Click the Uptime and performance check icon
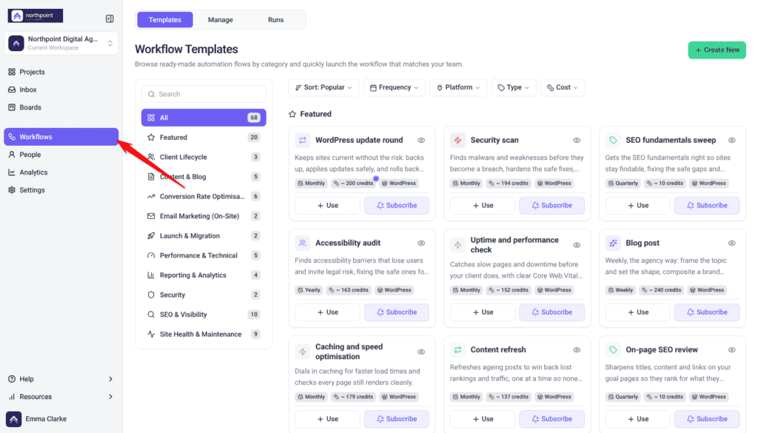 pyautogui.click(x=457, y=245)
